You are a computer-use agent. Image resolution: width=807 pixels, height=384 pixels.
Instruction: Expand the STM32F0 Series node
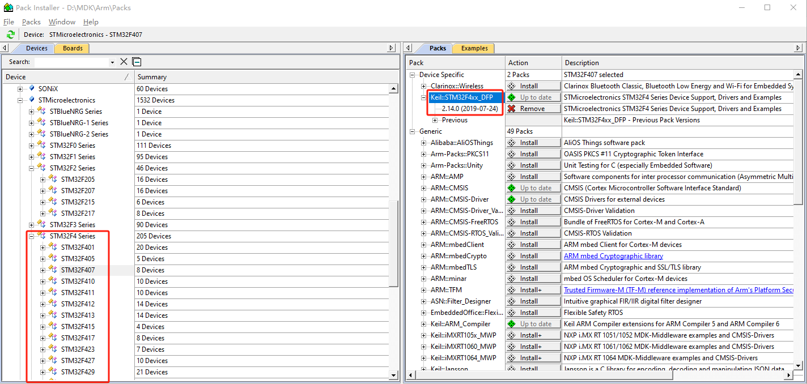[x=31, y=146]
